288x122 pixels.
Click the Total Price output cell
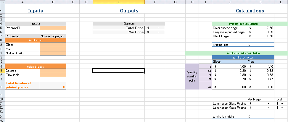(155, 28)
